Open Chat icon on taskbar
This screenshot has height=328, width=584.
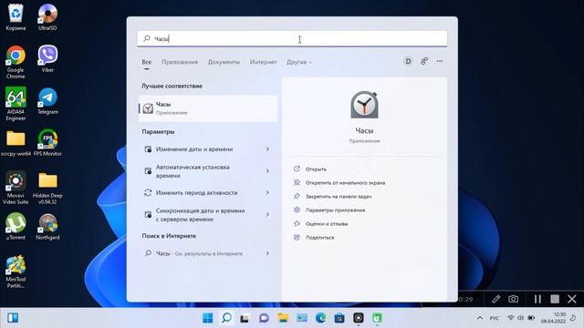pyautogui.click(x=264, y=318)
